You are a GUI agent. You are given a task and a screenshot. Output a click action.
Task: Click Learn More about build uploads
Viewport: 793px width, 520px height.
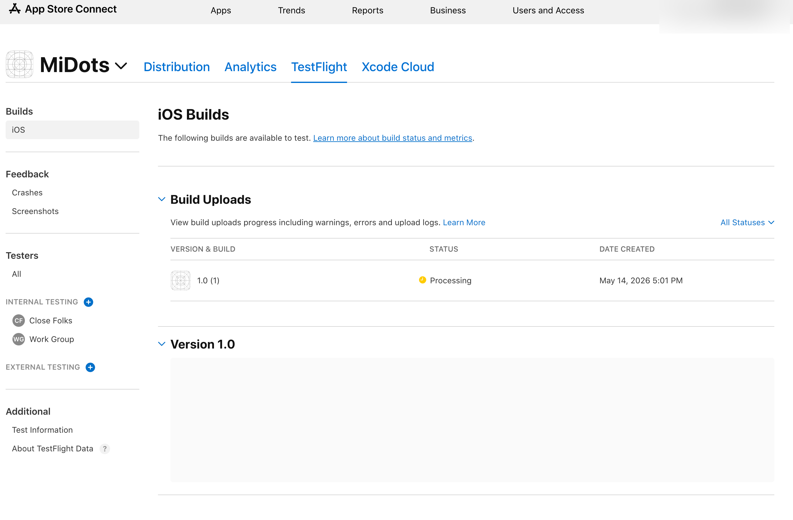coord(464,222)
